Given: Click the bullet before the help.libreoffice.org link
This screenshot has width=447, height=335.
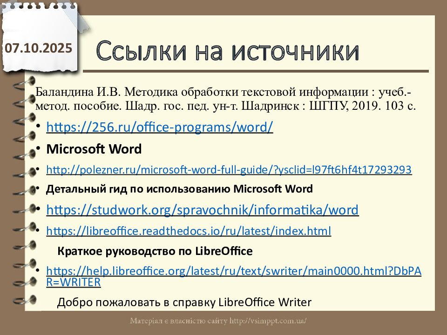Looking at the screenshot, I should tap(39, 270).
